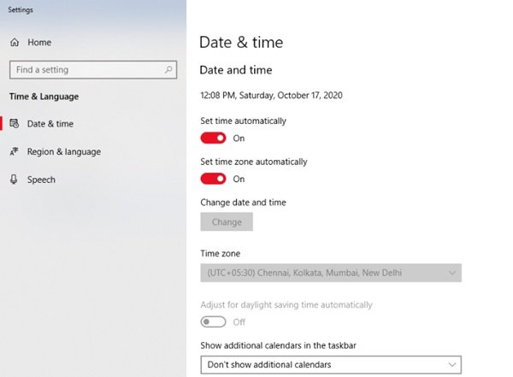
Task: Click the Region & language icon
Action: pos(14,151)
